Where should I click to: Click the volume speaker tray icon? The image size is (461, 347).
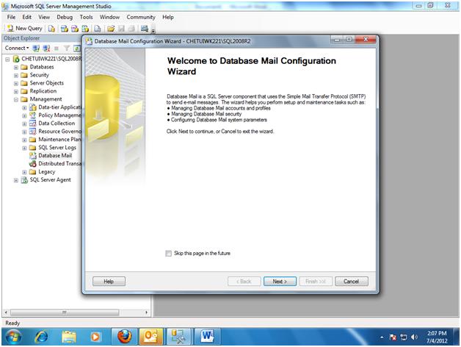point(414,337)
